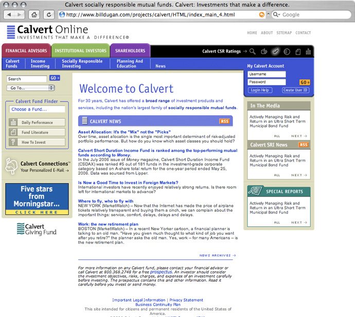Image resolution: width=355 pixels, height=317 pixels.
Task: Click Important Legal Information footer link
Action: 138,300
